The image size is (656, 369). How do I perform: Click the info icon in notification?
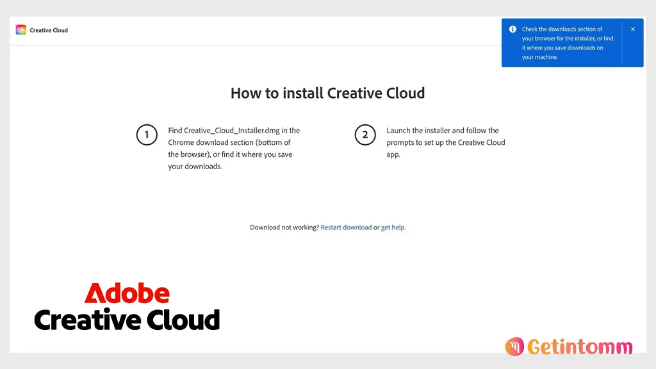(512, 29)
